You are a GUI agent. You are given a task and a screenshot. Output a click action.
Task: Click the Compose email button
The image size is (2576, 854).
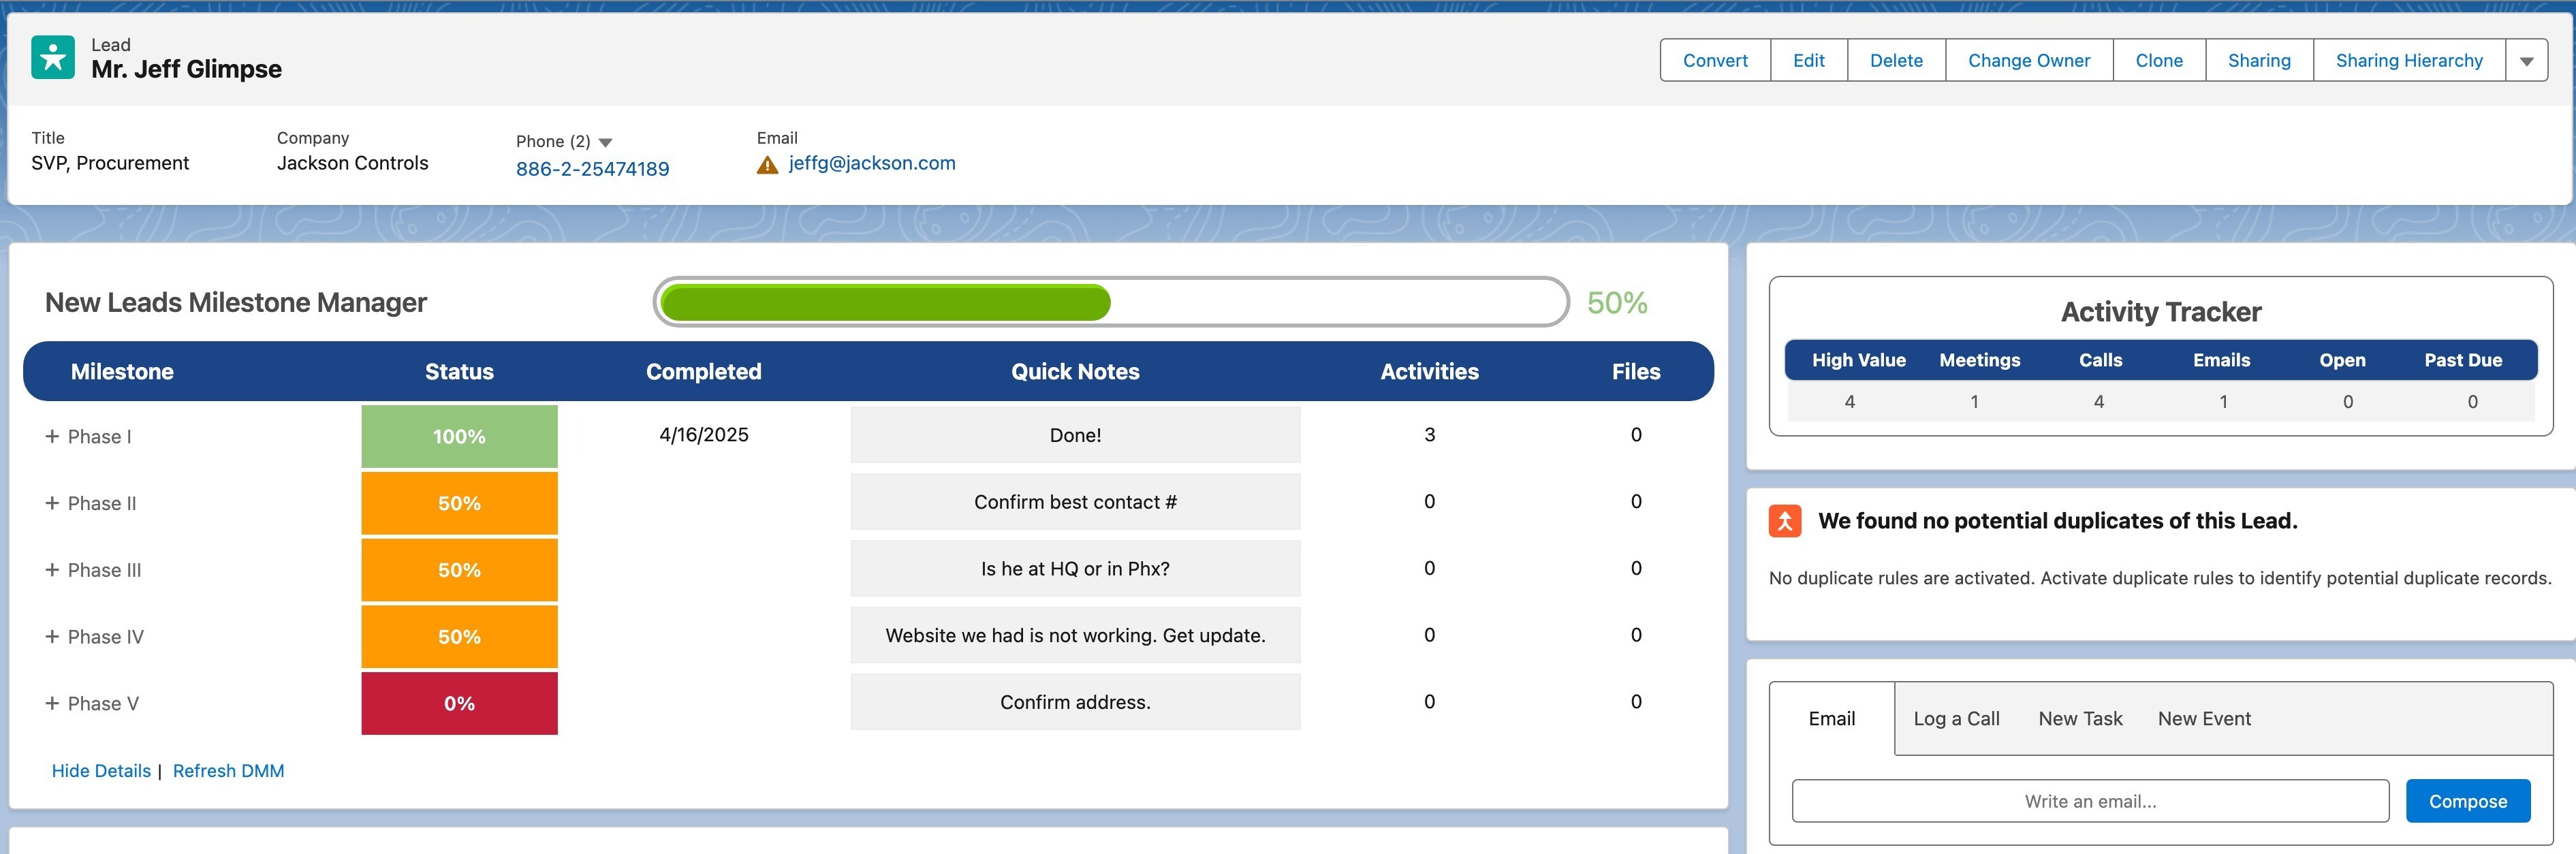click(2467, 801)
